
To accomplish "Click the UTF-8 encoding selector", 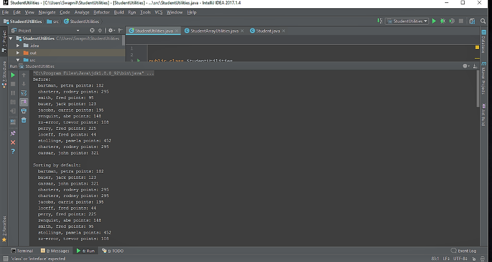I will 461,259.
